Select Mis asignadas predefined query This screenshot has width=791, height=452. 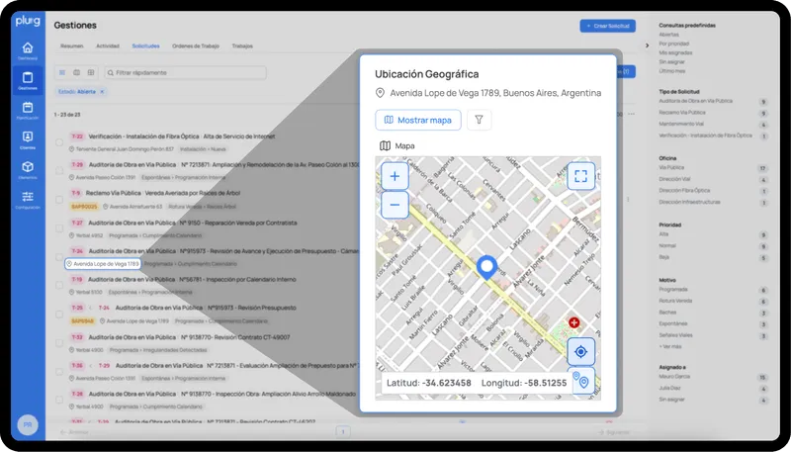[x=675, y=53]
